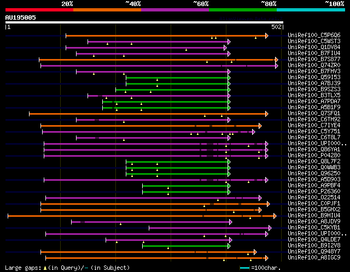Click the purple alignment bar of UniRef100_C5KYB1

click(209, 228)
